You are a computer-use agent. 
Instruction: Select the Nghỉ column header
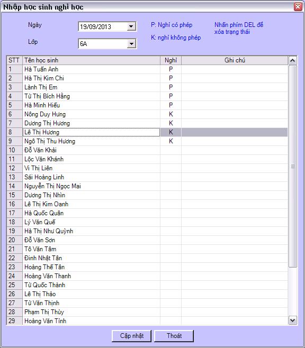171,60
